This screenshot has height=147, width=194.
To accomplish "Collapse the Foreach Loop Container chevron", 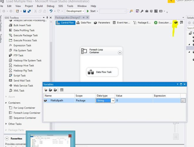I will click(x=120, y=53).
